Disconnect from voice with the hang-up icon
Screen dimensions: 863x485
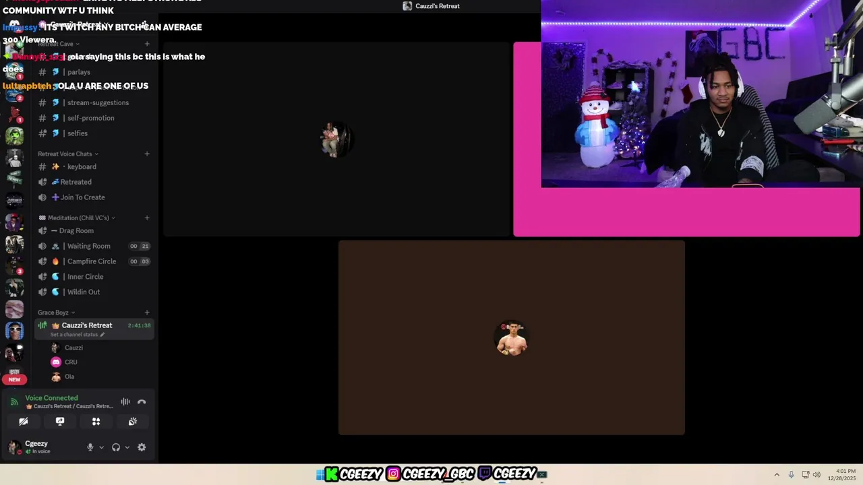point(142,402)
